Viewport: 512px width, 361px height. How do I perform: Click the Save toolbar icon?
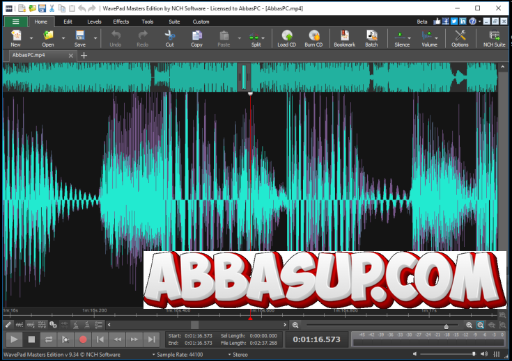tap(80, 35)
